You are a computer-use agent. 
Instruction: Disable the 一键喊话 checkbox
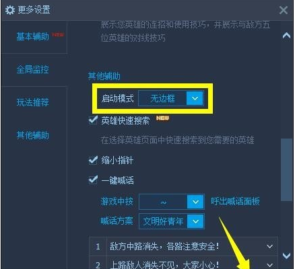[x=93, y=180]
